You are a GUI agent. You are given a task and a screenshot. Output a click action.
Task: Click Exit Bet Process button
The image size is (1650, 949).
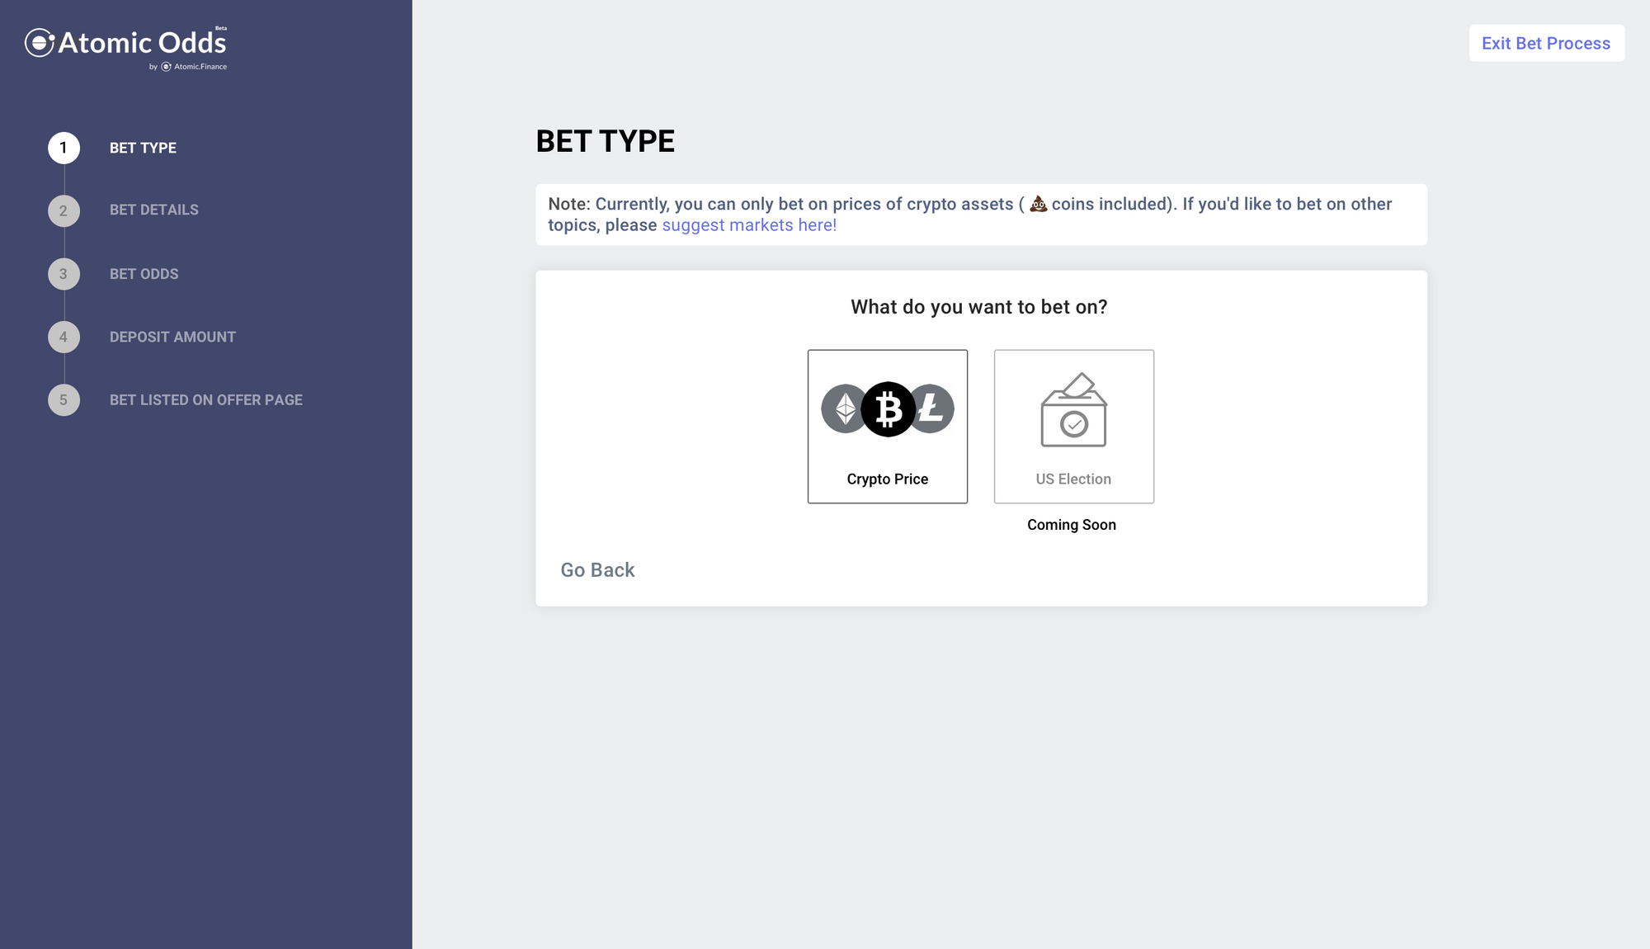pos(1546,43)
